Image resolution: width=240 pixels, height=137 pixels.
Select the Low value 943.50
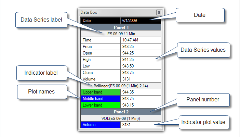click(x=141, y=66)
